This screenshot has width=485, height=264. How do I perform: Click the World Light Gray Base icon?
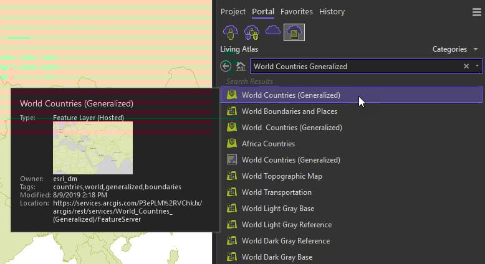pyautogui.click(x=232, y=209)
